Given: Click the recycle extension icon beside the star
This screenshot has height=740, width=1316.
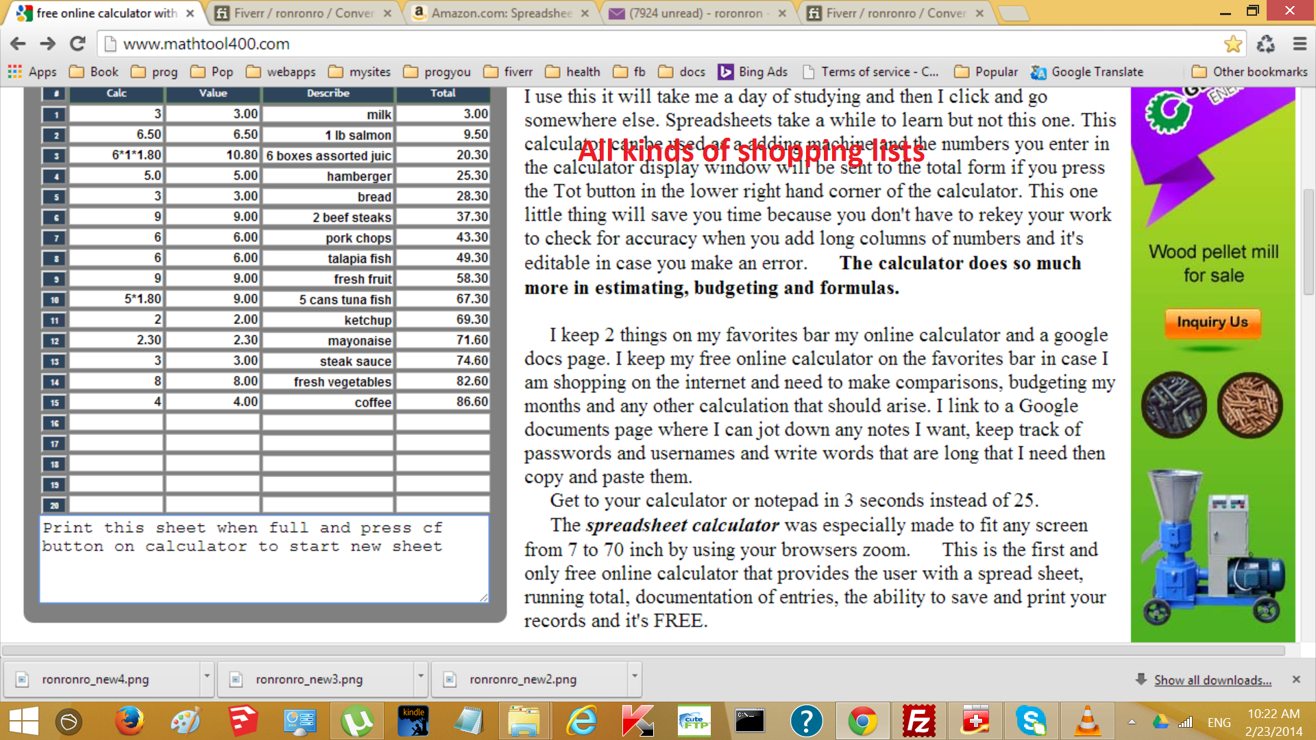Looking at the screenshot, I should 1265,44.
